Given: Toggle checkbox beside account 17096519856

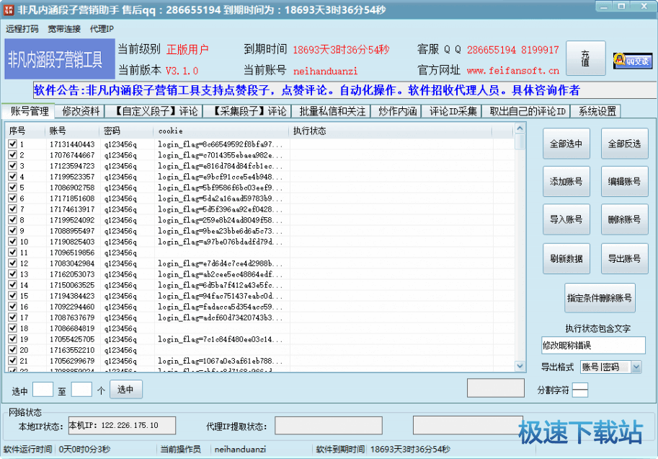Looking at the screenshot, I should click(12, 252).
